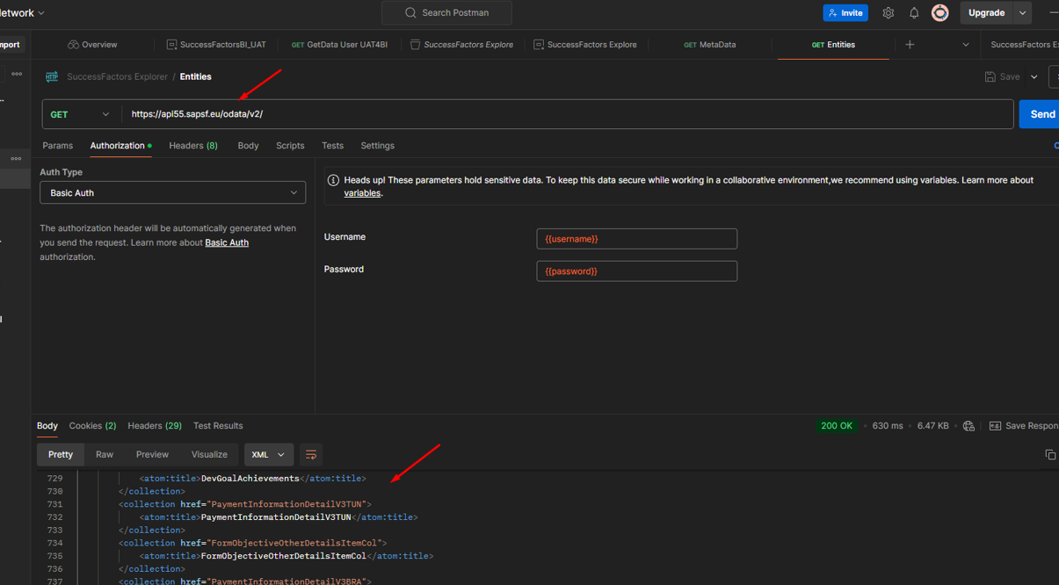The width and height of the screenshot is (1059, 585).
Task: Click the search magnifier in Search Postman
Action: coord(410,13)
